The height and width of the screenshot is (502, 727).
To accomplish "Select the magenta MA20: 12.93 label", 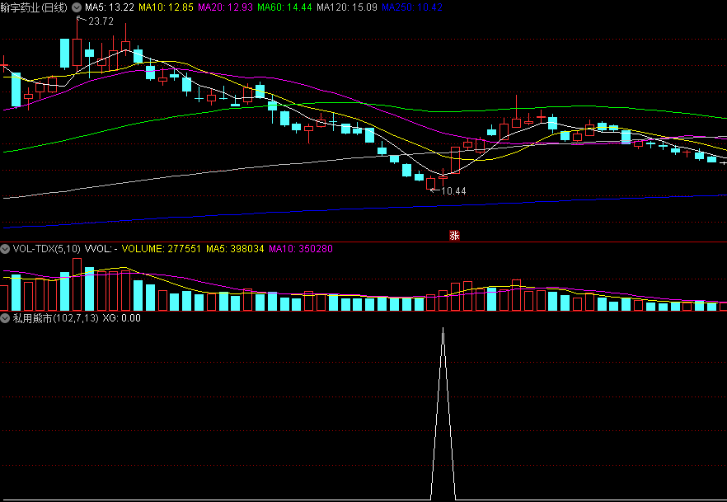I will tap(225, 7).
